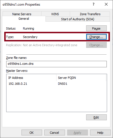Image resolution: width=113 pixels, height=138 pixels.
Task: Edit the master servers list
Action: 96,117
